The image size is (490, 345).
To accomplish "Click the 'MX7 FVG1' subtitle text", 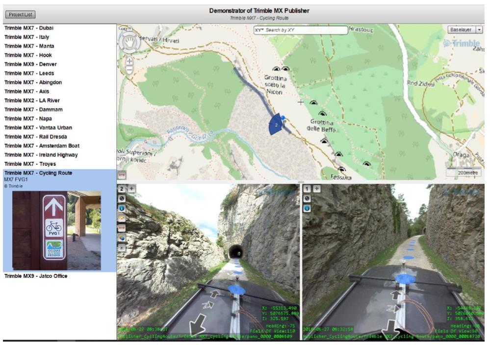I will click(x=16, y=180).
